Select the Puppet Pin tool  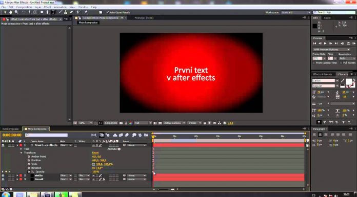(x=86, y=12)
